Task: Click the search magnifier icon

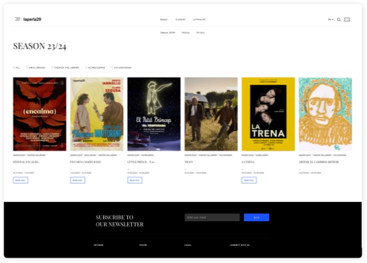Action: click(339, 20)
